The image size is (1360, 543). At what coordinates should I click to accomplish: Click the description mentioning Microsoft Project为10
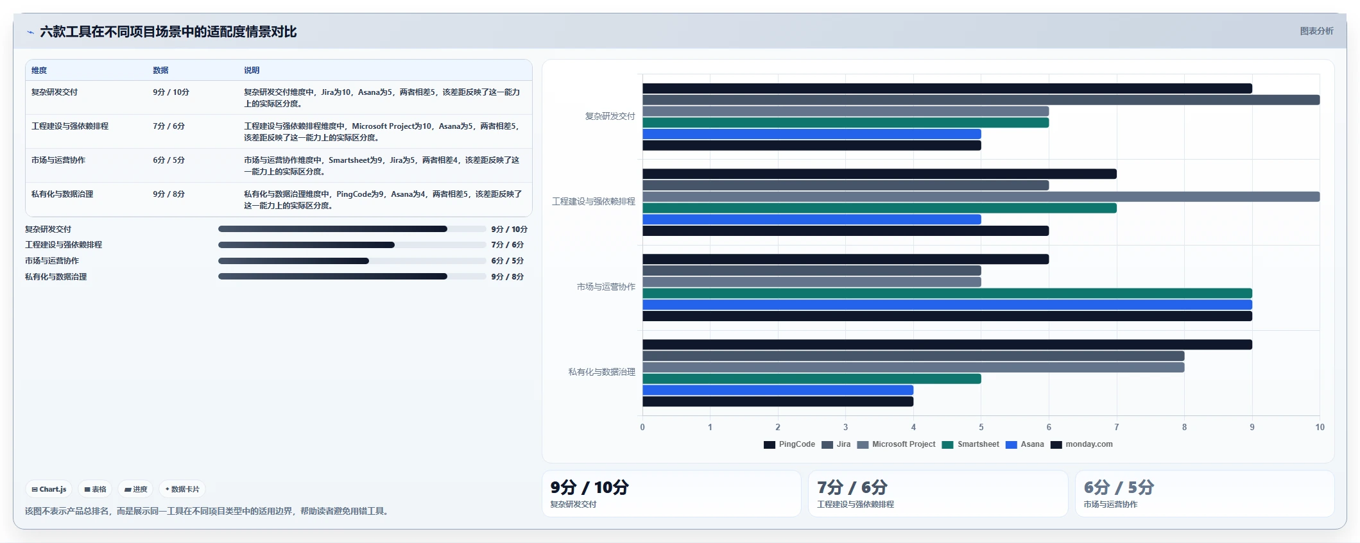[383, 131]
